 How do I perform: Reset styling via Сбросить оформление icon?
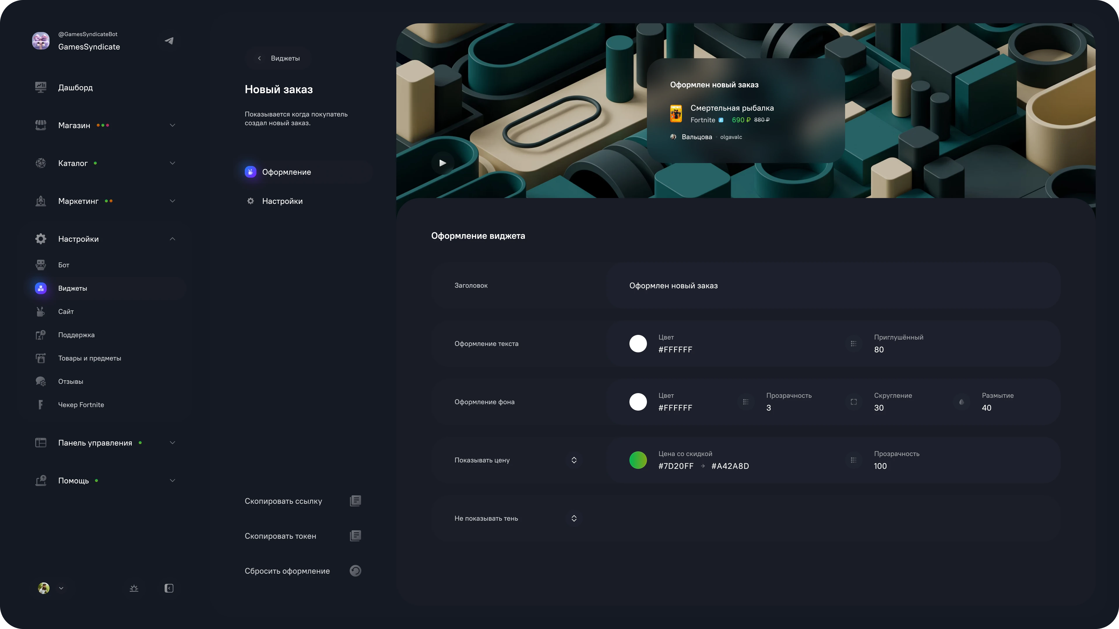click(x=355, y=570)
